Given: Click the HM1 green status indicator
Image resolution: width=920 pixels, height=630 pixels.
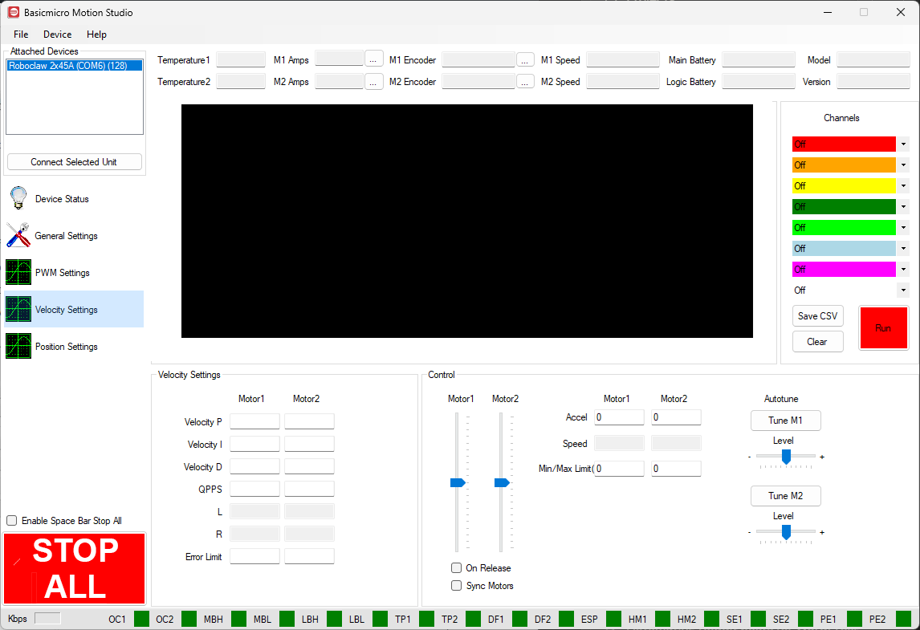Looking at the screenshot, I should click(662, 619).
